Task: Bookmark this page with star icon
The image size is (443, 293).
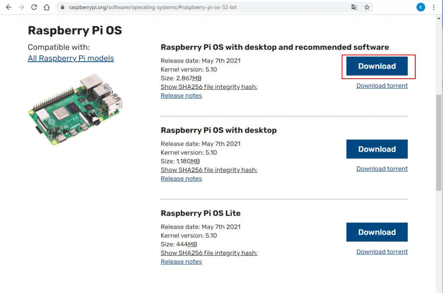Action: [x=367, y=7]
